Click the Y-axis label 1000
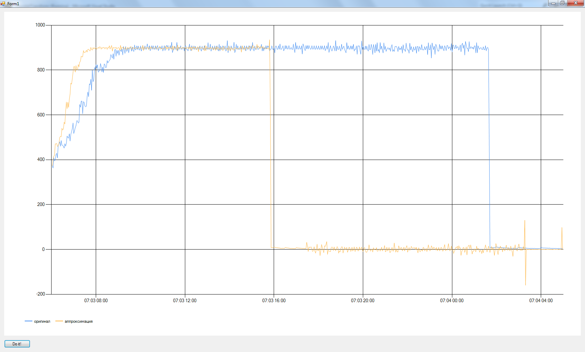 pyautogui.click(x=40, y=25)
